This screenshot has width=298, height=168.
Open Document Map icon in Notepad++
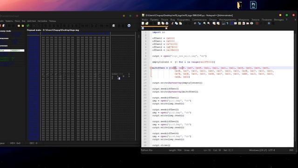(240, 23)
